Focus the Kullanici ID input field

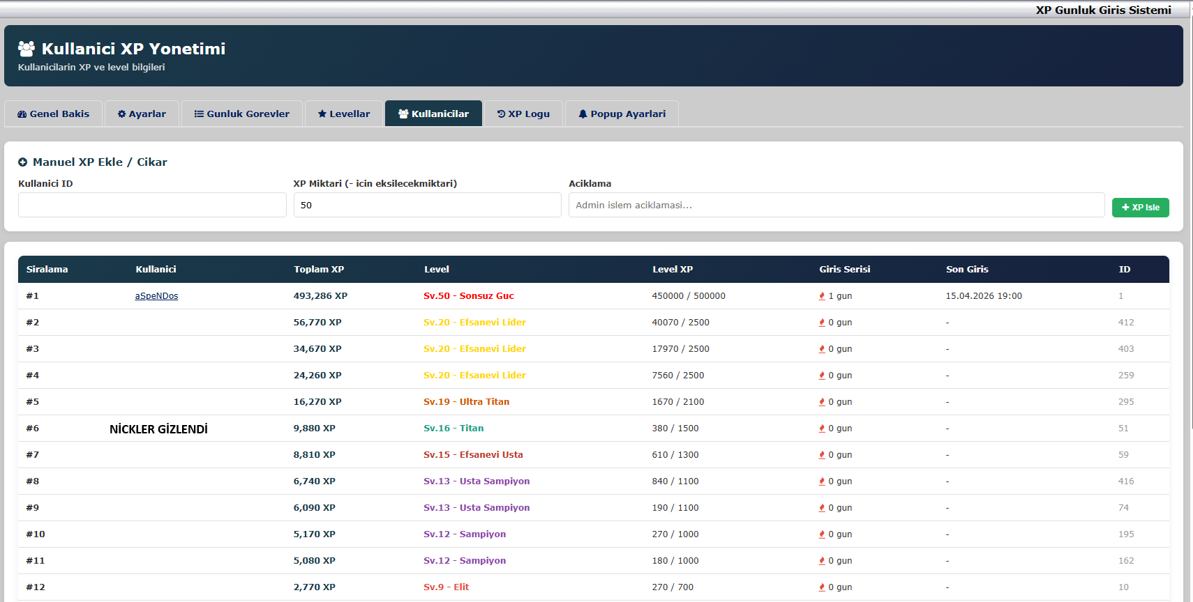coord(152,205)
